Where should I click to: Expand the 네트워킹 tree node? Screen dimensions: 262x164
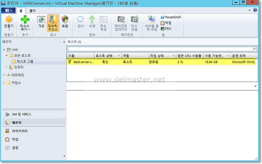[x=4, y=75]
